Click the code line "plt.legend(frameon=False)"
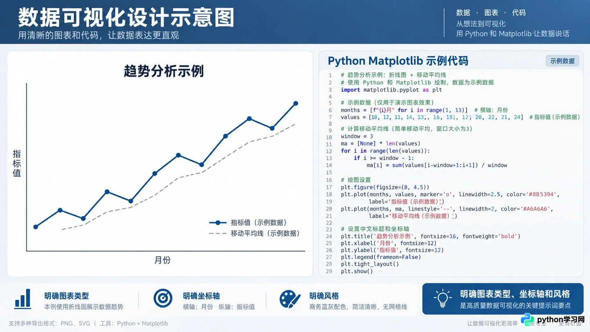Image resolution: width=590 pixels, height=332 pixels. coord(381,257)
